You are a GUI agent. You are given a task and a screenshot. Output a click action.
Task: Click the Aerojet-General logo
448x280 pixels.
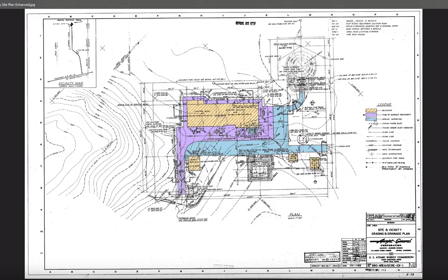pos(391,241)
